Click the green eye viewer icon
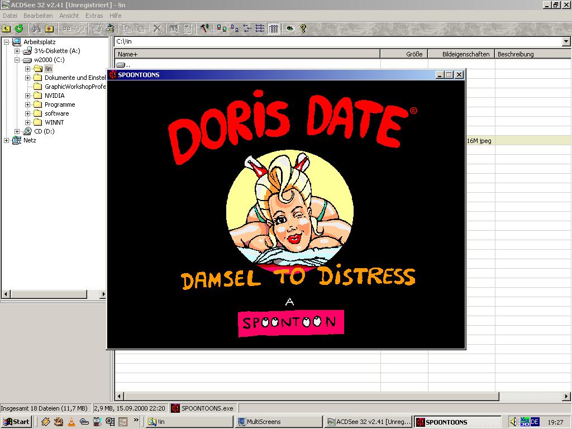 coord(290,28)
